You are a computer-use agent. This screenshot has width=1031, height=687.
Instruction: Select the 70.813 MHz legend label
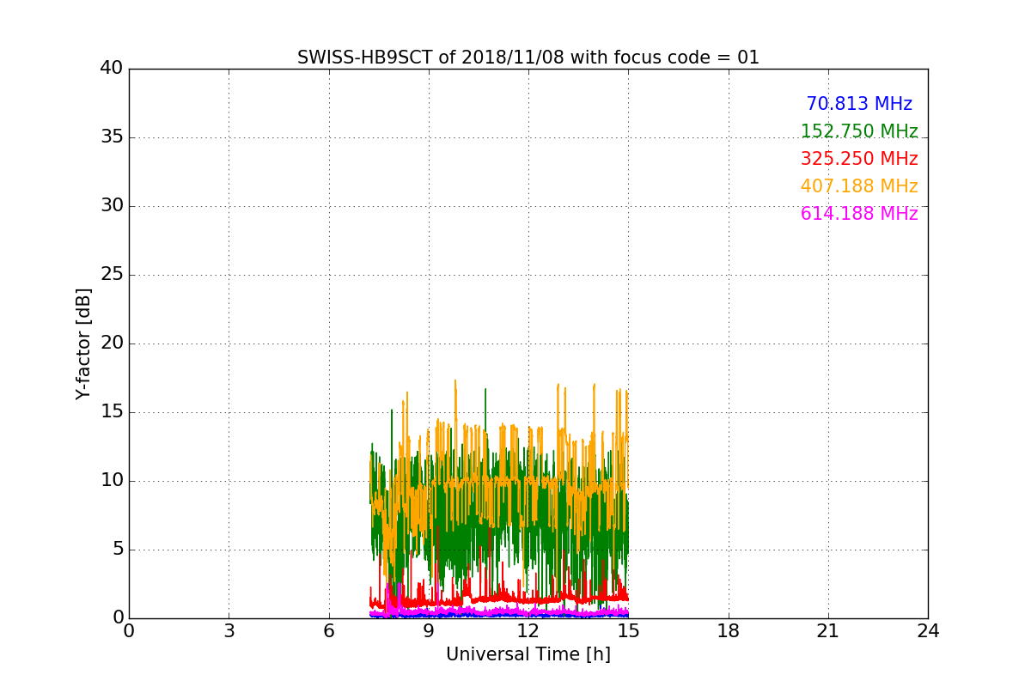(x=859, y=104)
